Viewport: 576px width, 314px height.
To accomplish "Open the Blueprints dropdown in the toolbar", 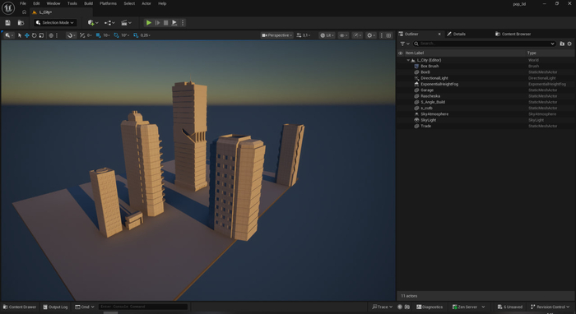I will coord(109,23).
